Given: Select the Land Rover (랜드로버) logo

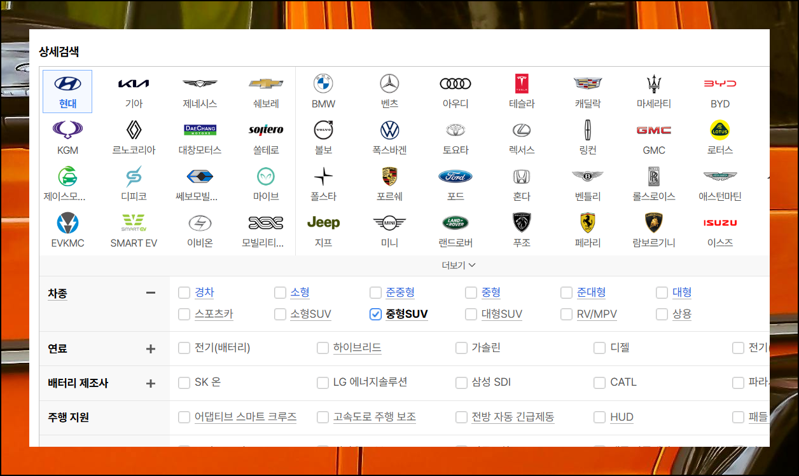Looking at the screenshot, I should click(455, 222).
